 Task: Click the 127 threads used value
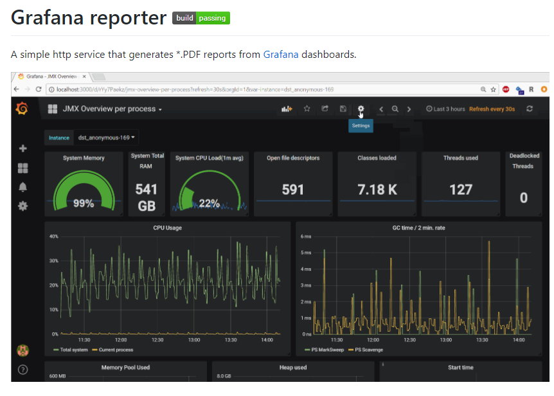pos(461,190)
